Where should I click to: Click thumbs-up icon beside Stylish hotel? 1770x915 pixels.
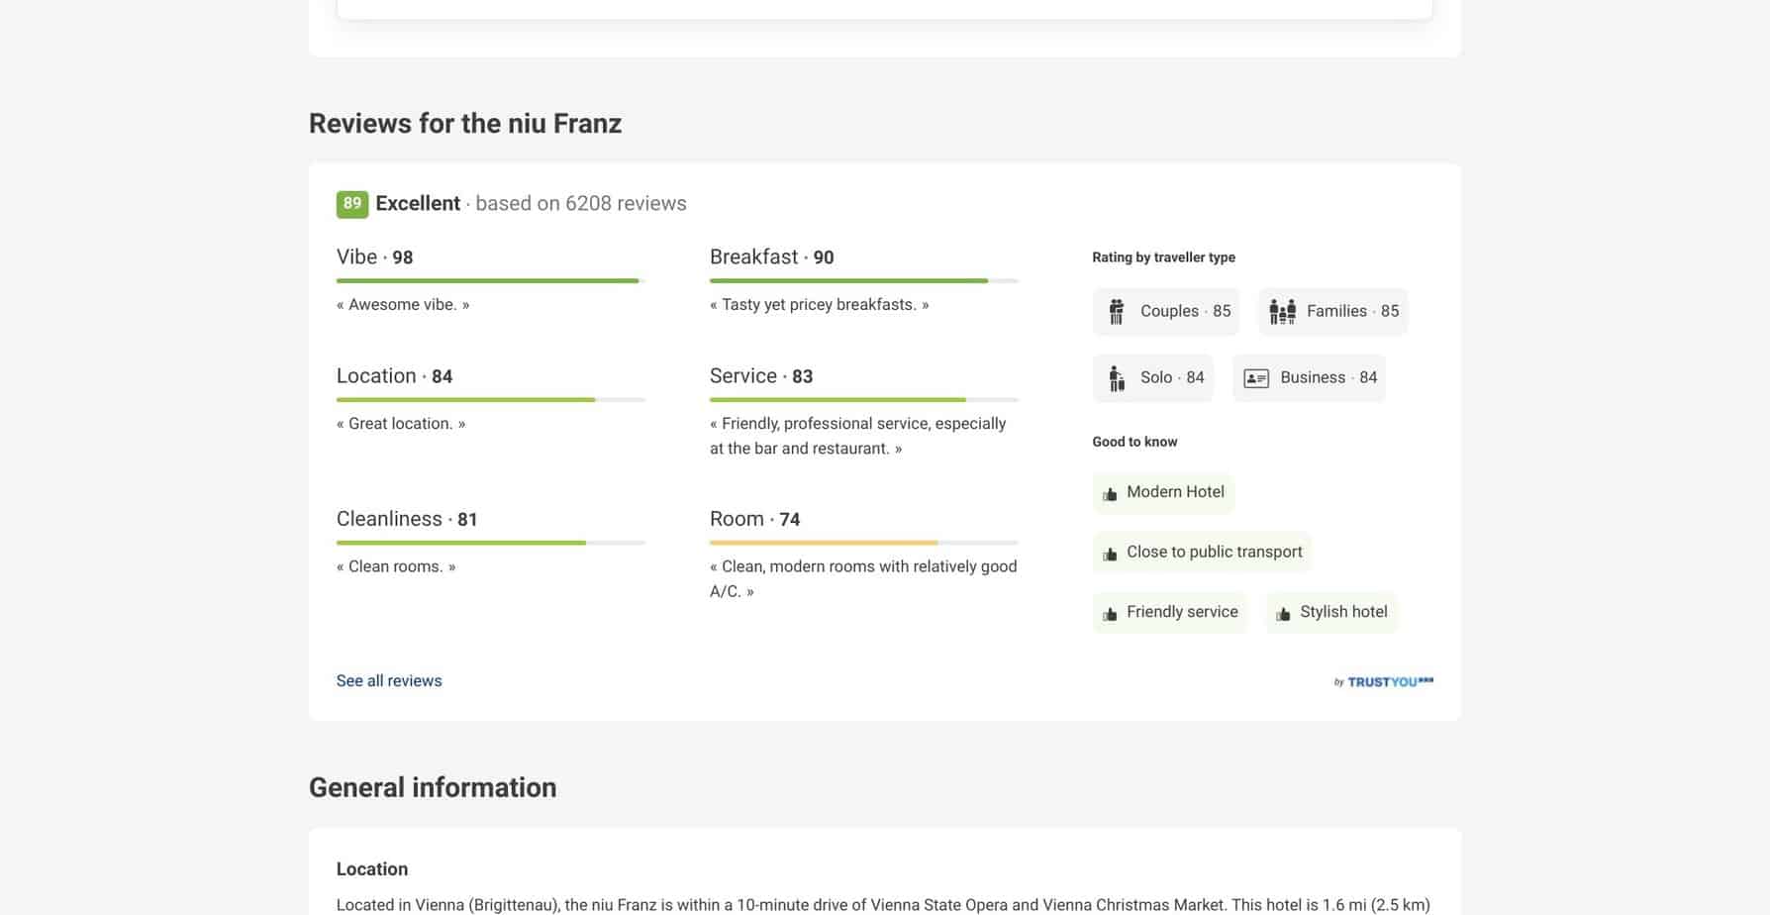[1283, 614]
